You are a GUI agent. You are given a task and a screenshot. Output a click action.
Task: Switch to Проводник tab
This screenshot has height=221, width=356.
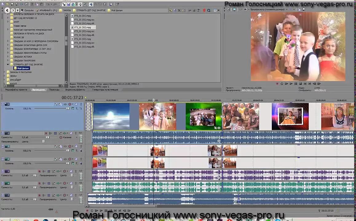[x=38, y=90]
